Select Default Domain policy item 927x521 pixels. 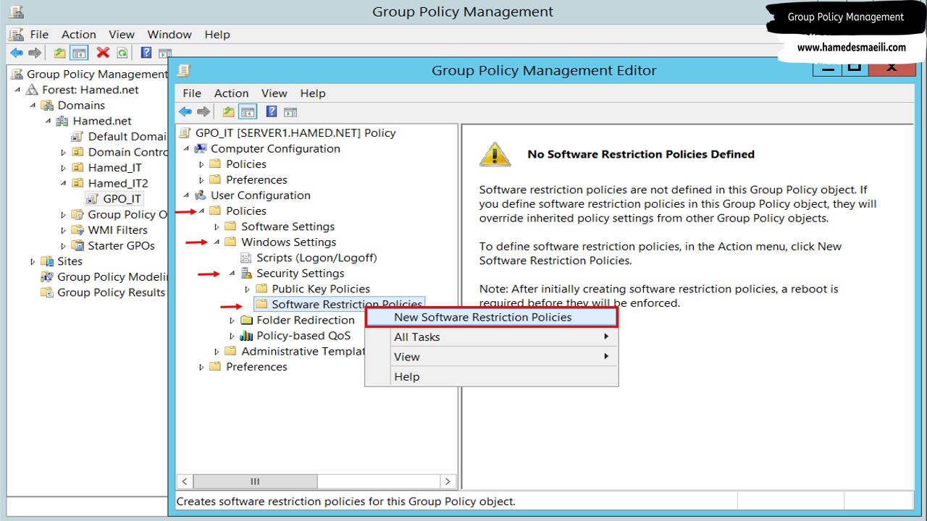(127, 137)
